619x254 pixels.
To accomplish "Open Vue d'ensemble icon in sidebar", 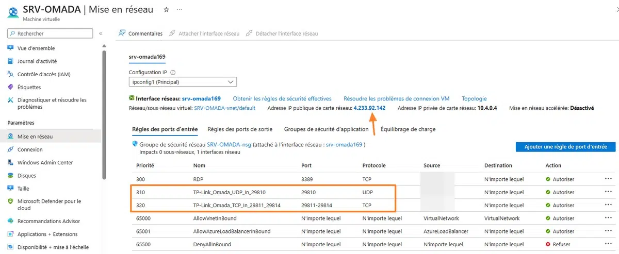I will click(x=10, y=48).
